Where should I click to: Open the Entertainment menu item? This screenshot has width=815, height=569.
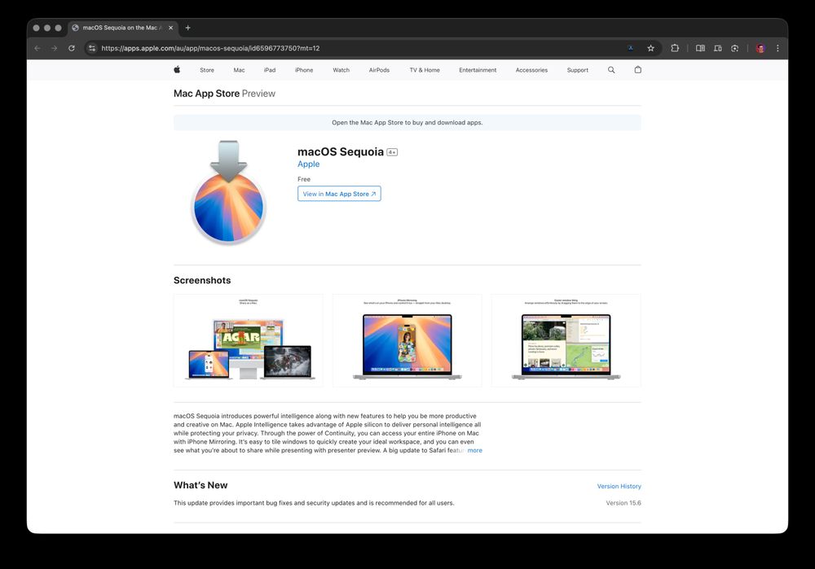(478, 70)
